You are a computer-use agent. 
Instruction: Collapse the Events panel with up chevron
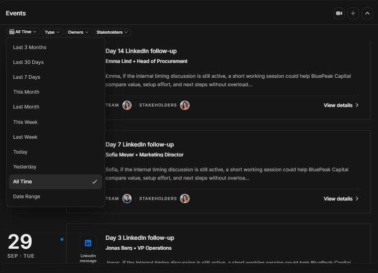pyautogui.click(x=367, y=13)
